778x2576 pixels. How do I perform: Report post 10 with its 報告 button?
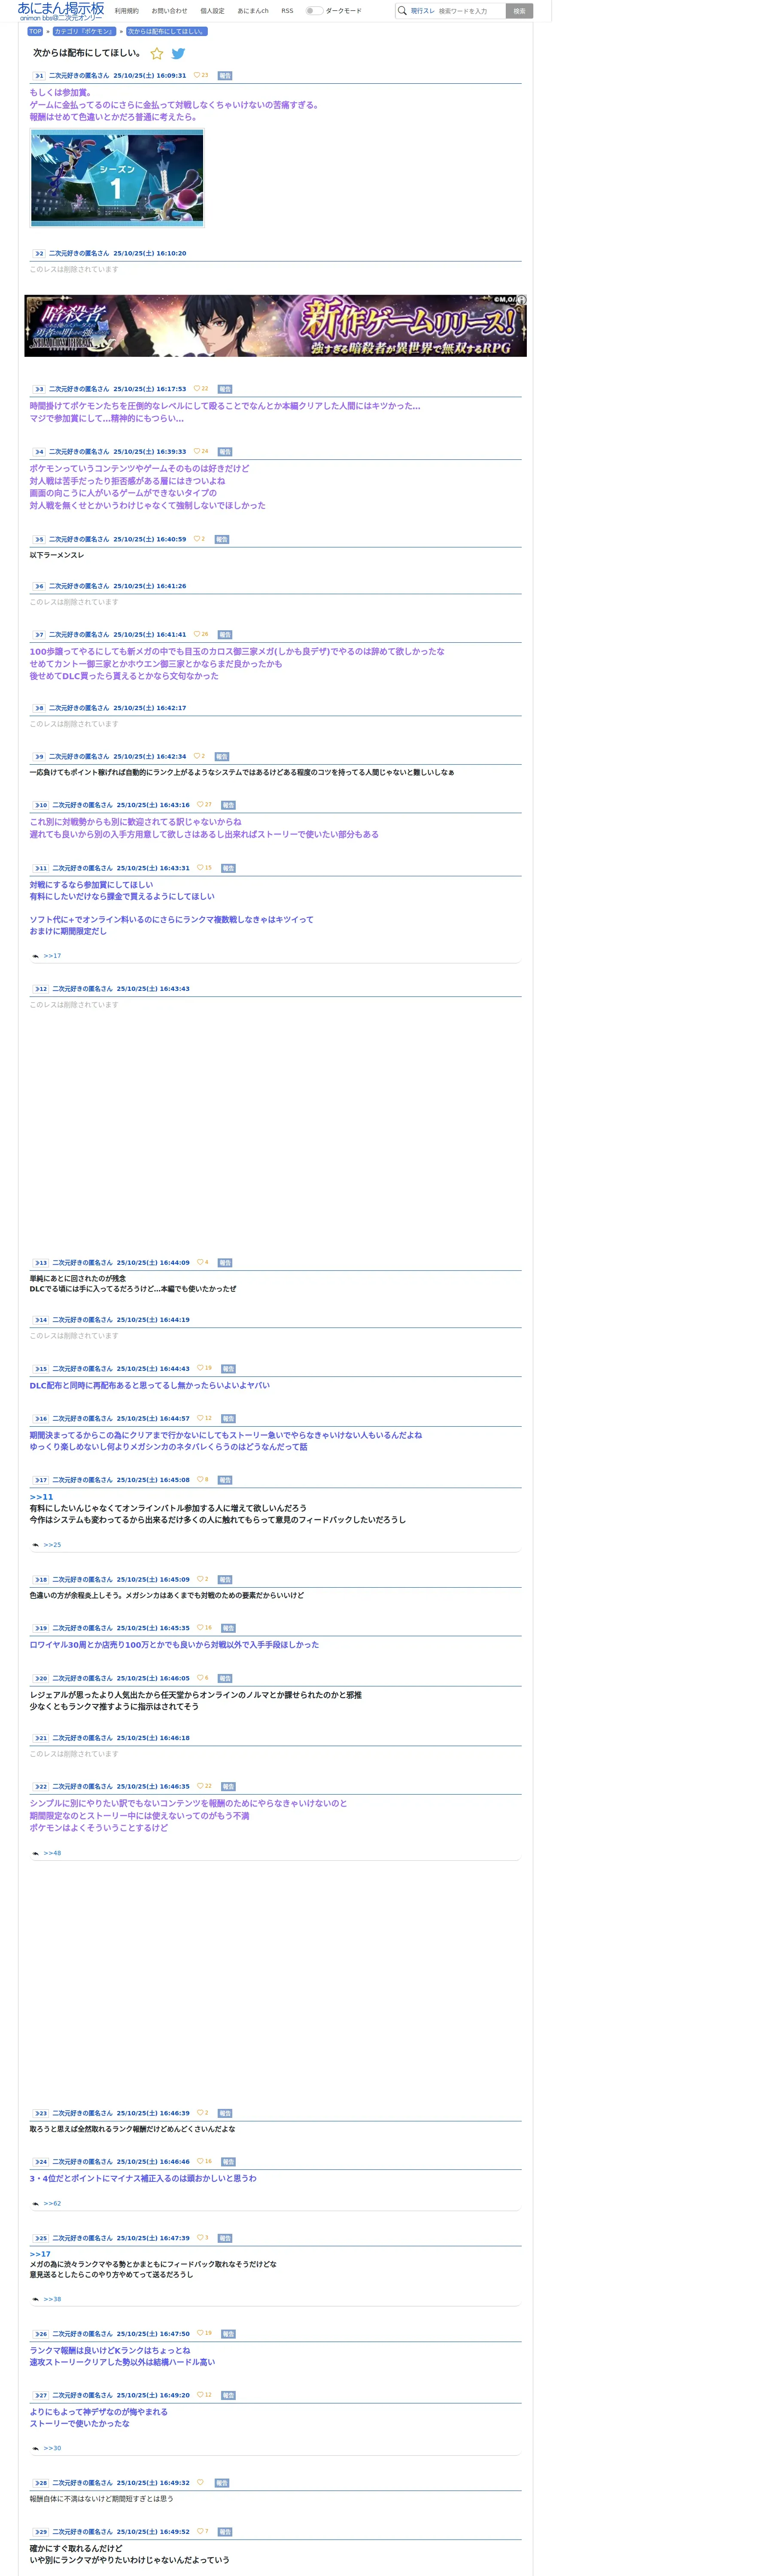pyautogui.click(x=228, y=805)
